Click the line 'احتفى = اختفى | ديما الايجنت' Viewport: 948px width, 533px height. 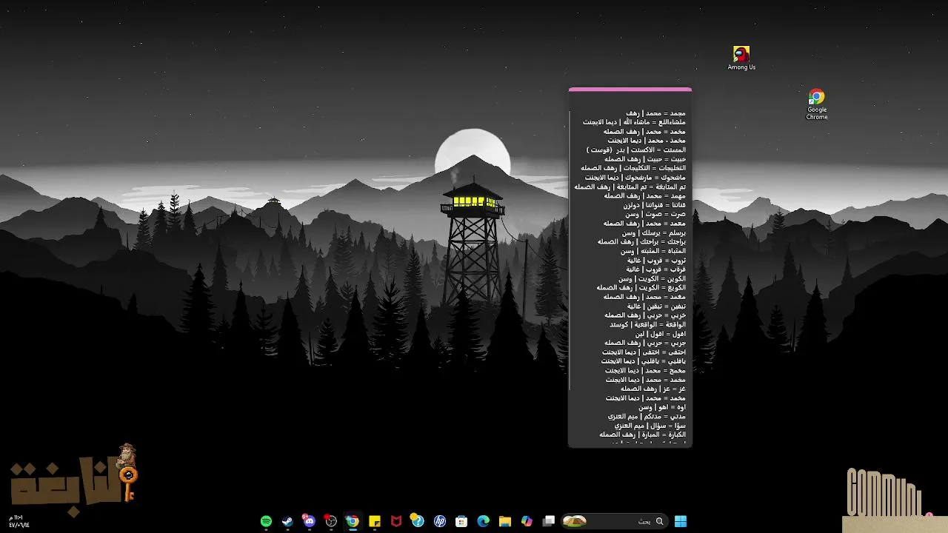pos(644,352)
